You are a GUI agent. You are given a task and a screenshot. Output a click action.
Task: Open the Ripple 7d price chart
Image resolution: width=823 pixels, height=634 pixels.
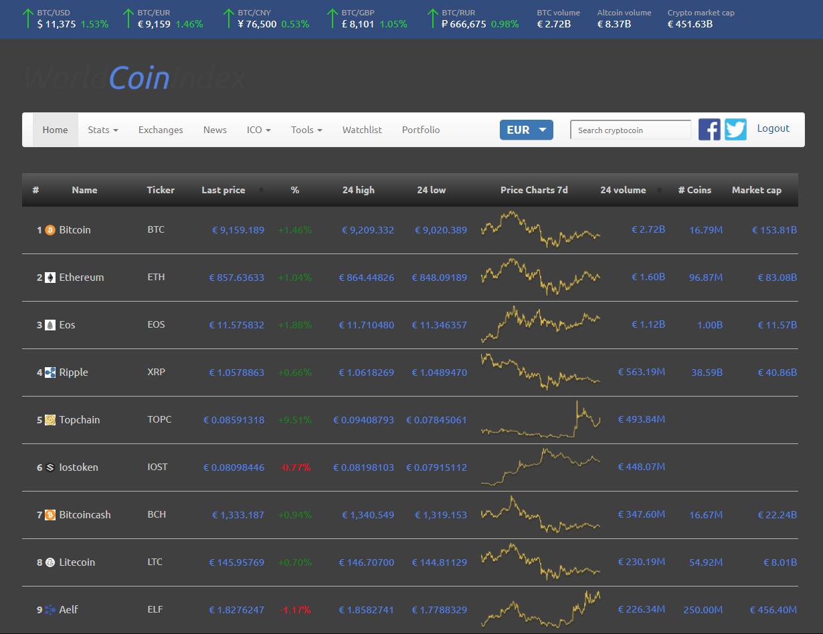click(x=541, y=372)
